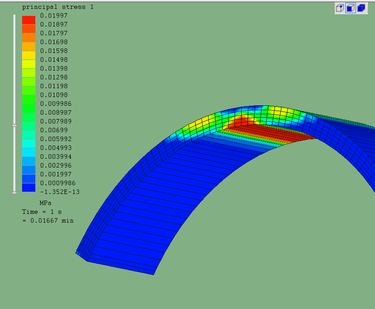Click the legend value 0.00699
The width and height of the screenshot is (375, 309).
point(54,130)
